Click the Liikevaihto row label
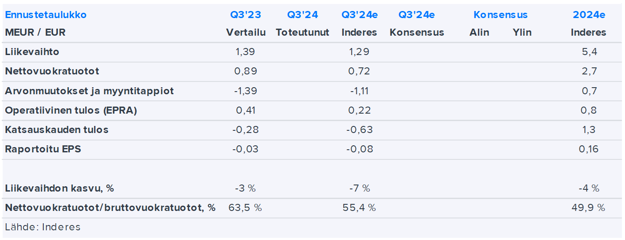625x240 pixels. pyautogui.click(x=32, y=52)
